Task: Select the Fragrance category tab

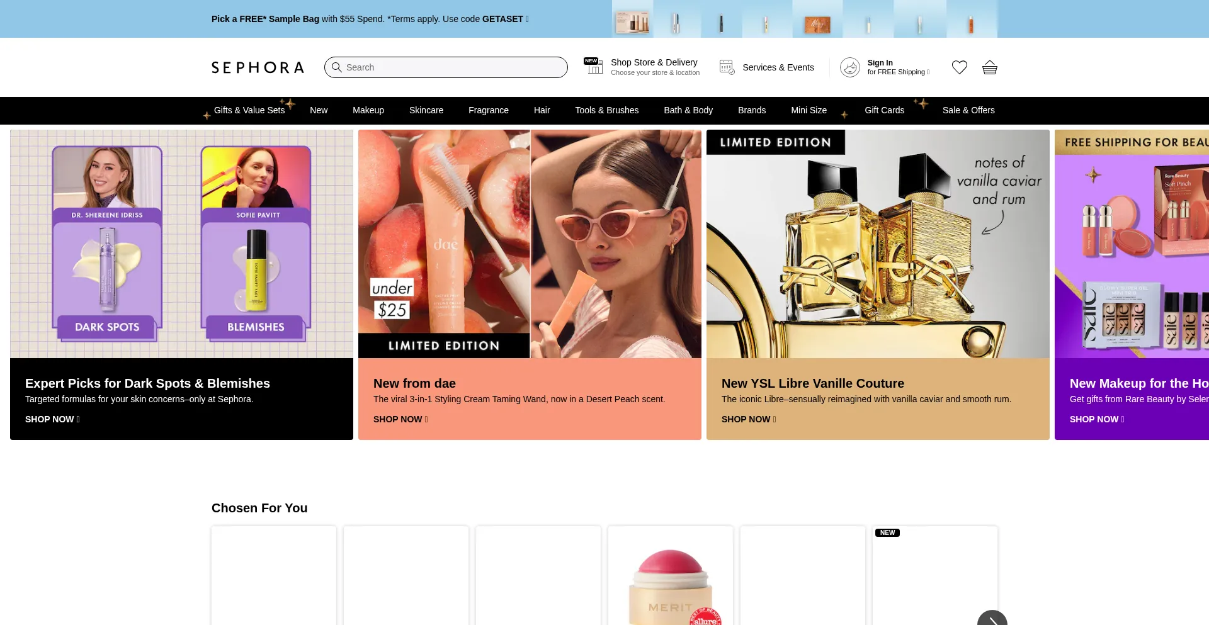Action: click(x=488, y=110)
